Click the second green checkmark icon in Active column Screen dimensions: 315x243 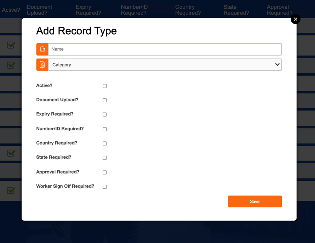[x=11, y=65]
